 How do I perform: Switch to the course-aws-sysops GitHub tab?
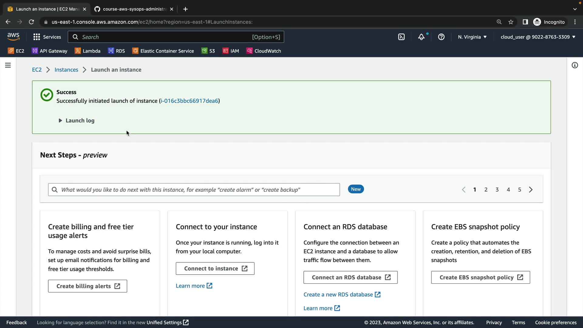click(134, 9)
